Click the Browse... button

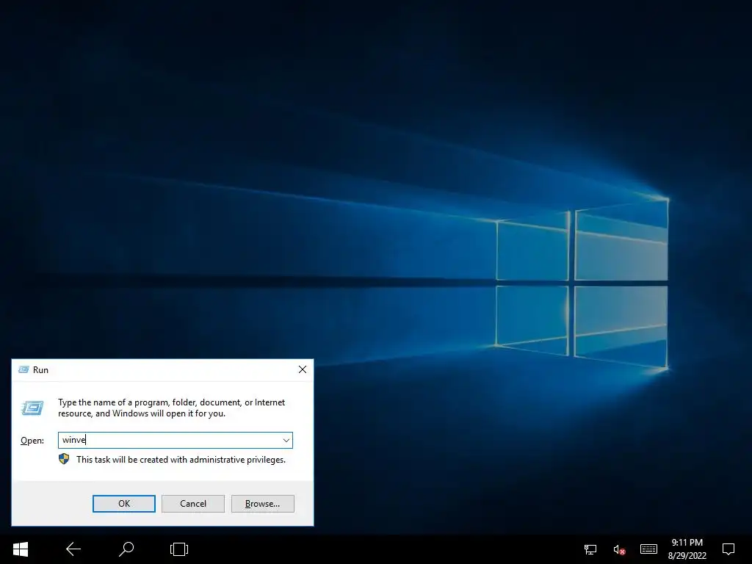pos(262,504)
